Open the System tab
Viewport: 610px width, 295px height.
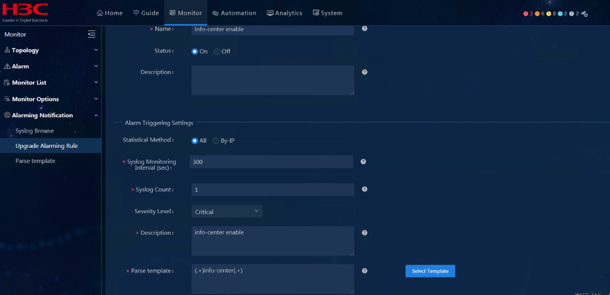click(x=328, y=13)
